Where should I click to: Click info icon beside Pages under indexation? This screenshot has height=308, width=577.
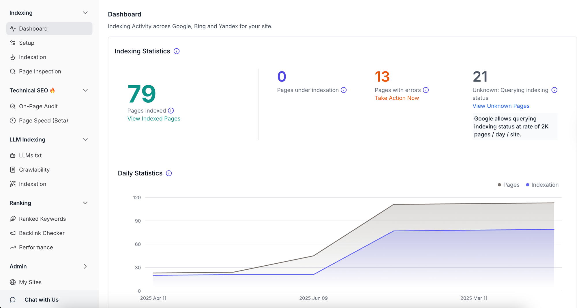click(344, 90)
